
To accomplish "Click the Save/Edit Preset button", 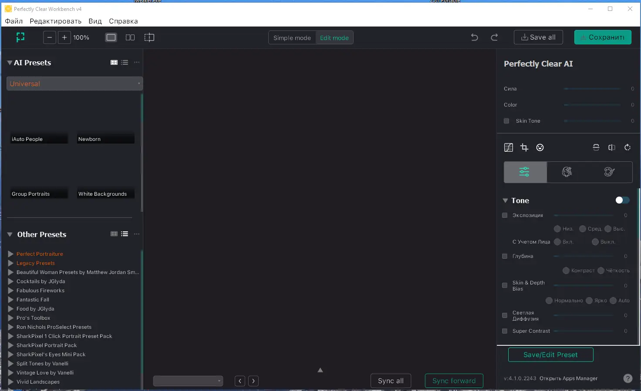I will pyautogui.click(x=550, y=354).
